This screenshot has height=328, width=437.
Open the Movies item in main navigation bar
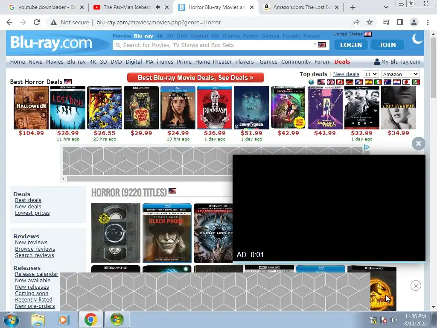(x=55, y=61)
